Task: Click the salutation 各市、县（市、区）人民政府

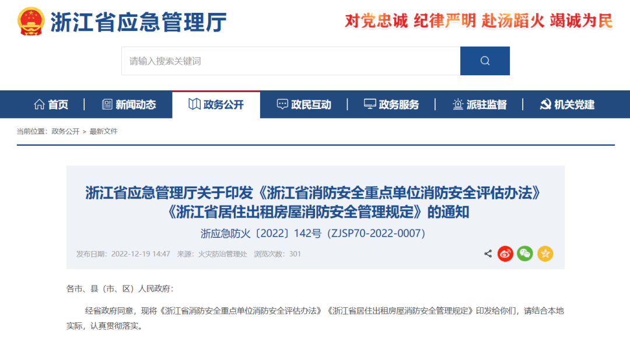Action: (x=120, y=289)
